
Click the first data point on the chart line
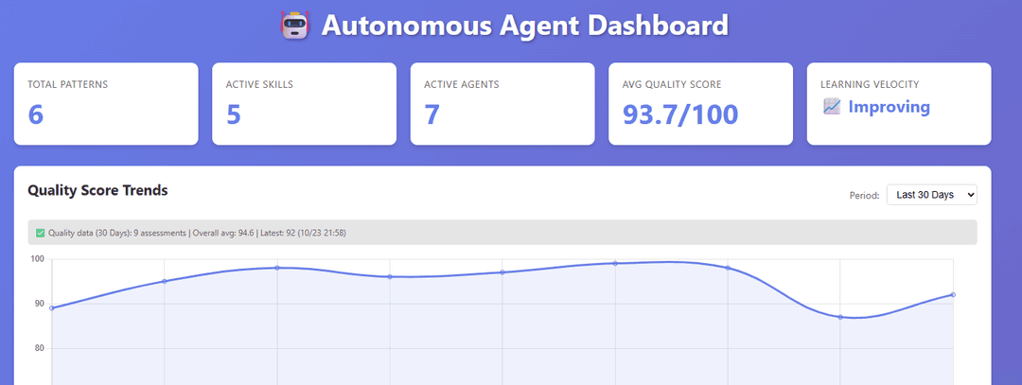click(51, 308)
